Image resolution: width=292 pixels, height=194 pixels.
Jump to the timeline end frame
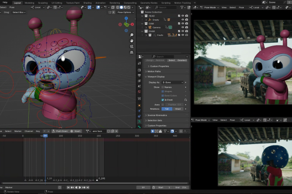(x=88, y=188)
